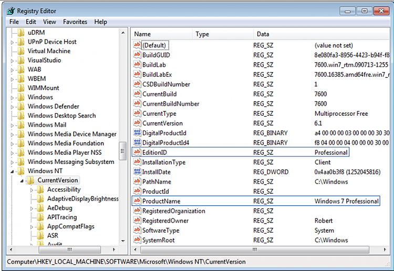394x271 pixels.
Task: Click the CurrentBuildNumber string icon
Action: 137,104
